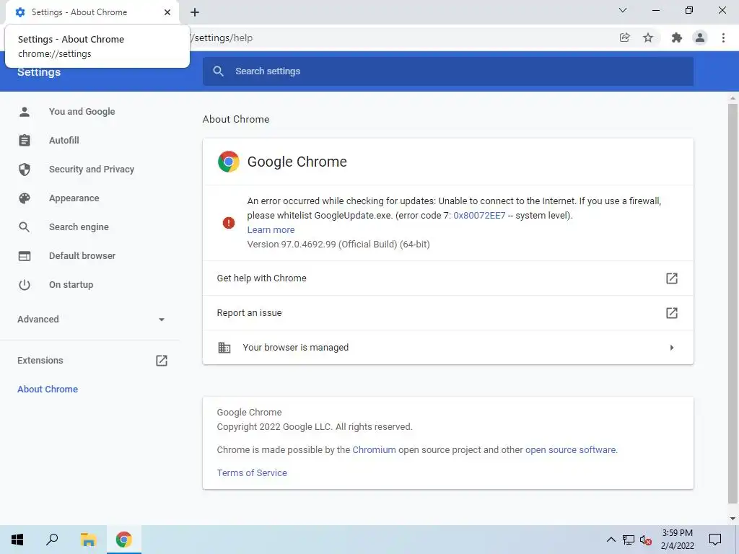The height and width of the screenshot is (554, 739).
Task: Open the profile avatar button
Action: pos(700,38)
